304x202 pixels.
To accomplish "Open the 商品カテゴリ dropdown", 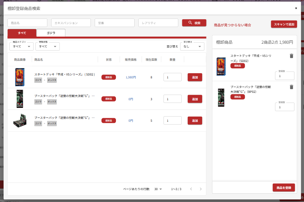I will (22, 47).
